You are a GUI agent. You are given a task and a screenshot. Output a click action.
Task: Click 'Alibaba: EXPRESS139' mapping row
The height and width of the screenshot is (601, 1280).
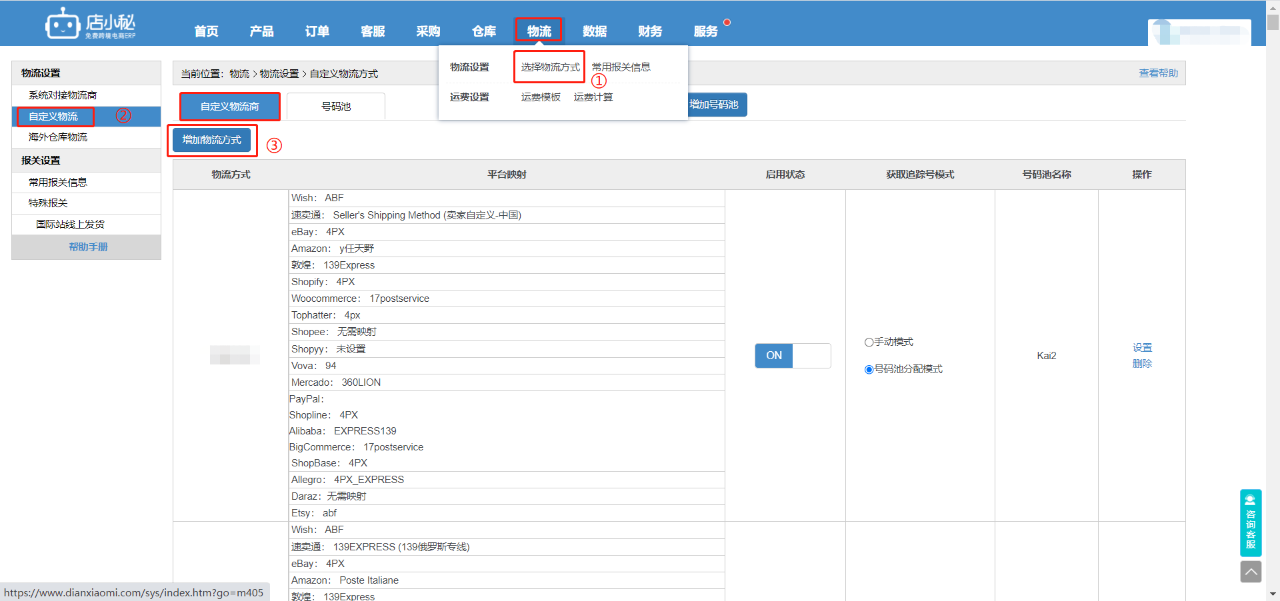point(507,431)
